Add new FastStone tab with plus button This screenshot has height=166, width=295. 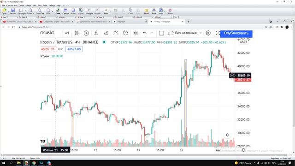(x=176, y=17)
